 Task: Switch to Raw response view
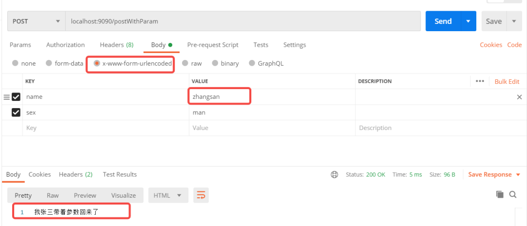click(53, 195)
